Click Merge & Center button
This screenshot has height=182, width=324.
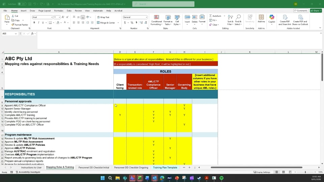tap(106, 23)
